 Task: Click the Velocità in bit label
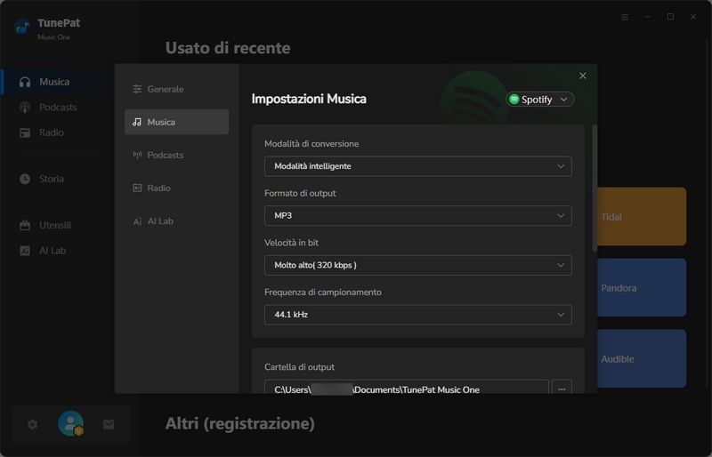291,243
